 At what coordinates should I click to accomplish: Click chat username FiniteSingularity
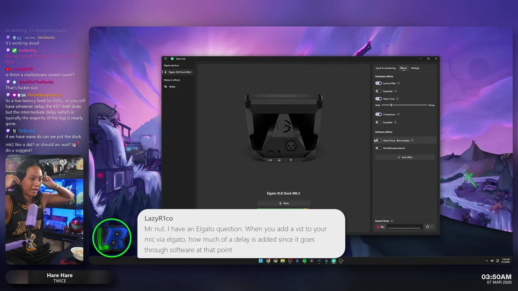click(x=45, y=95)
